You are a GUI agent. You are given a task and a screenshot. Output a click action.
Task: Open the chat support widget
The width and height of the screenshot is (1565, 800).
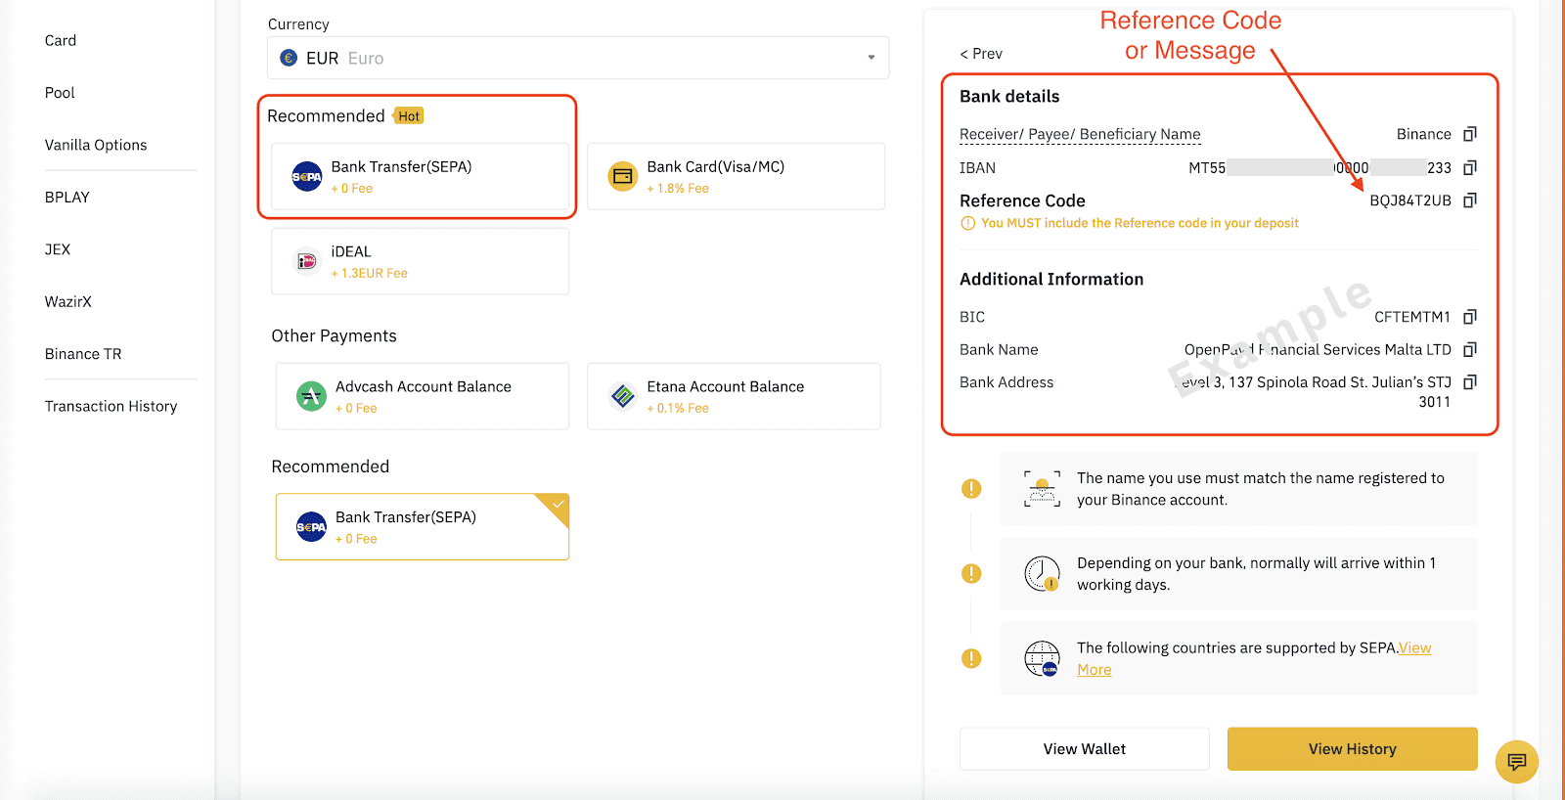pos(1516,762)
